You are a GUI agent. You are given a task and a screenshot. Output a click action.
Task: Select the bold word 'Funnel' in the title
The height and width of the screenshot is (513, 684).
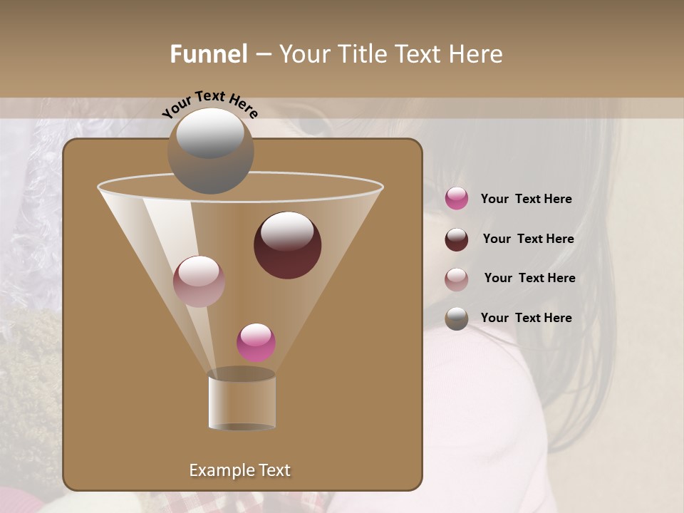tap(209, 54)
